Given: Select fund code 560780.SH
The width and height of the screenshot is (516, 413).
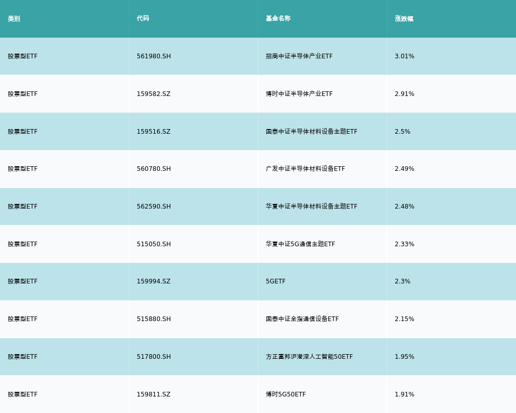Looking at the screenshot, I should 154,169.
